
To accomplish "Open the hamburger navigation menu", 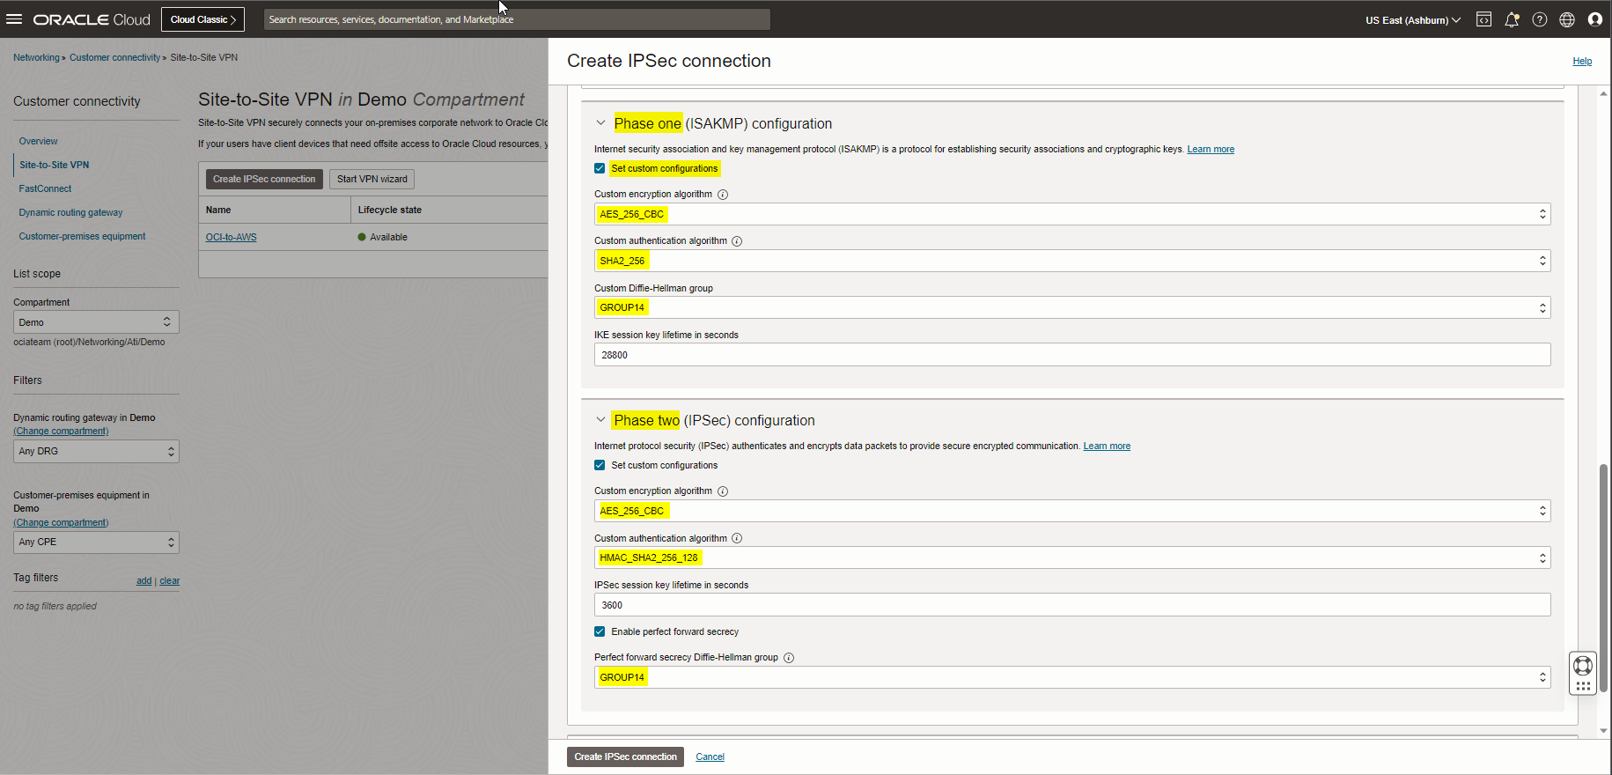I will pyautogui.click(x=14, y=19).
